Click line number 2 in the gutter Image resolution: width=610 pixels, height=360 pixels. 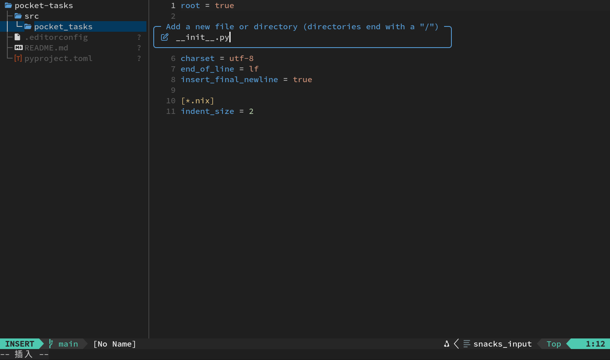(x=173, y=16)
